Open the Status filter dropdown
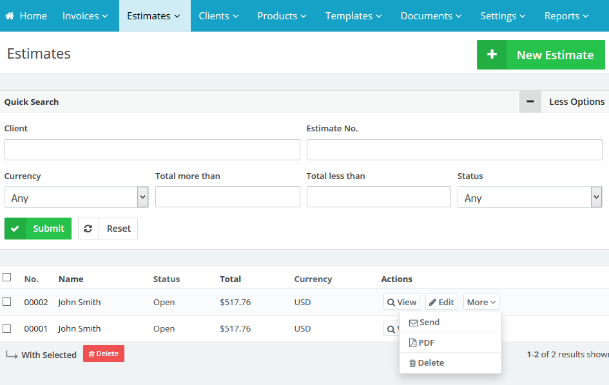The height and width of the screenshot is (385, 609). pyautogui.click(x=529, y=198)
